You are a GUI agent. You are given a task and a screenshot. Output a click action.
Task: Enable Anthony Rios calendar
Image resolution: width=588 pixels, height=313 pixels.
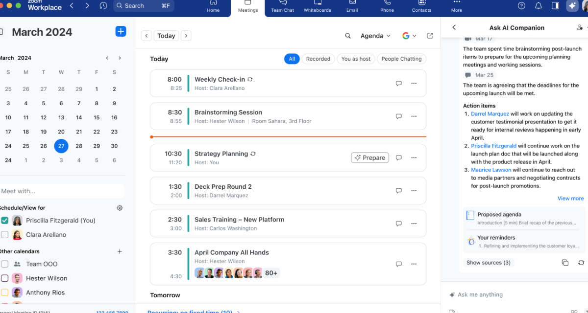tap(4, 292)
